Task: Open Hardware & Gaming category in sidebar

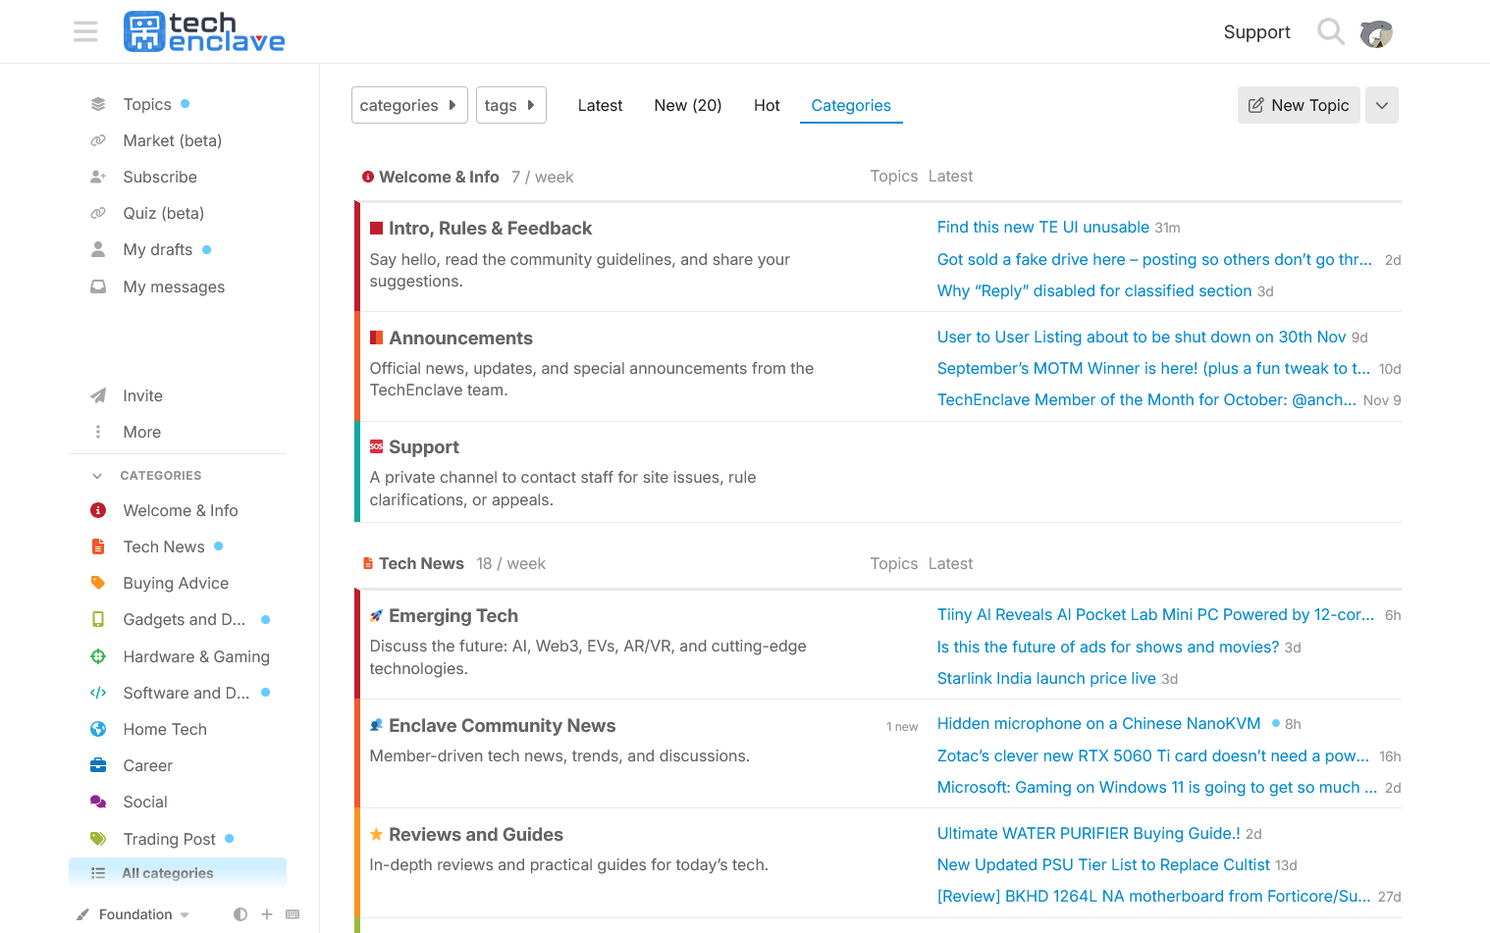Action: click(195, 656)
